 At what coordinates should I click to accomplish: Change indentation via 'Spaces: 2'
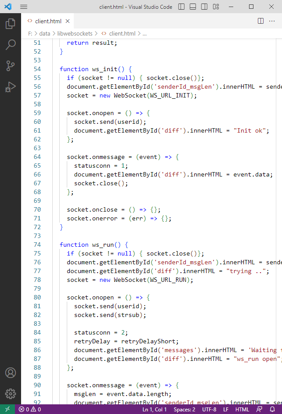pyautogui.click(x=184, y=409)
